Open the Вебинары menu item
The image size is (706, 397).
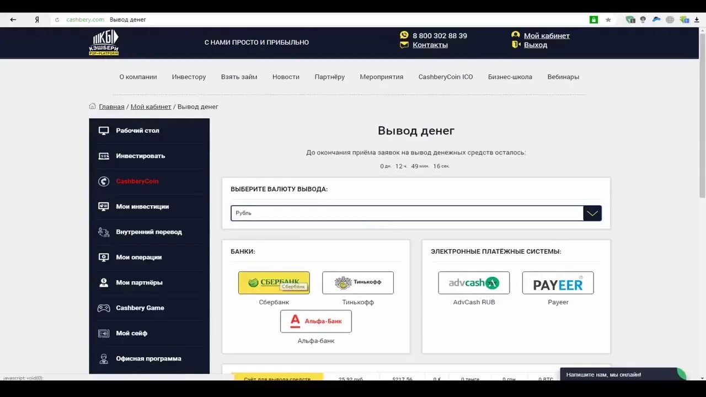coord(563,77)
